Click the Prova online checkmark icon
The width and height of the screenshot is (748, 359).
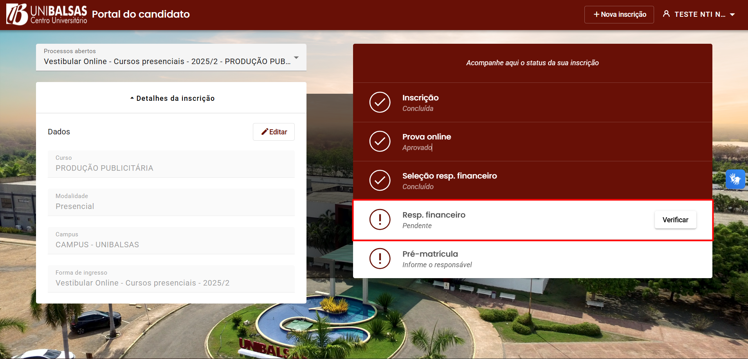(380, 141)
